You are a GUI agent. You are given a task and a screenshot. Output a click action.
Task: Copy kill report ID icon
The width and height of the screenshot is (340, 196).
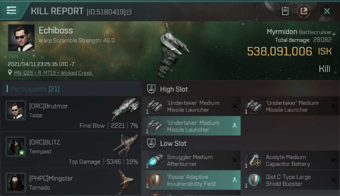click(x=129, y=12)
